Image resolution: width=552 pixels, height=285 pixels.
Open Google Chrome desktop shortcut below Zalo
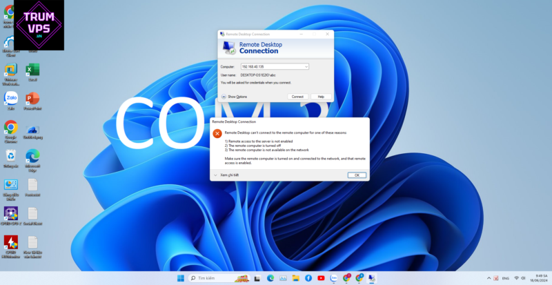pyautogui.click(x=11, y=131)
